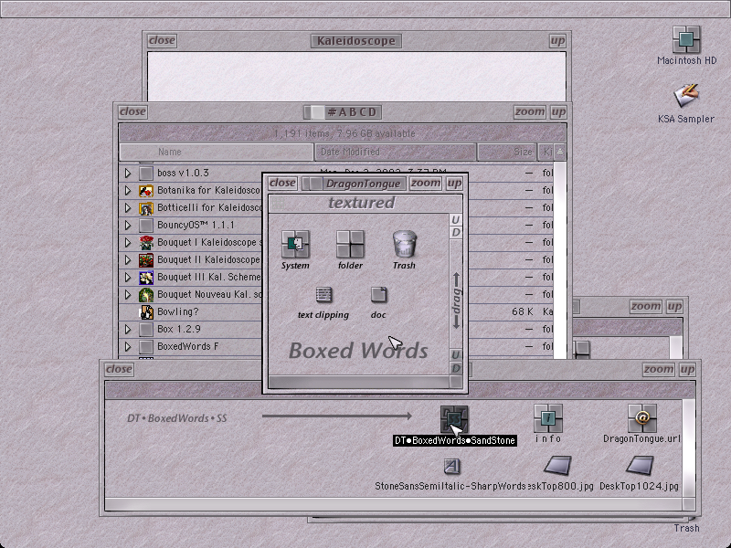Click the Bowling? file icon
Viewport: 731px width, 548px height.
[x=146, y=312]
